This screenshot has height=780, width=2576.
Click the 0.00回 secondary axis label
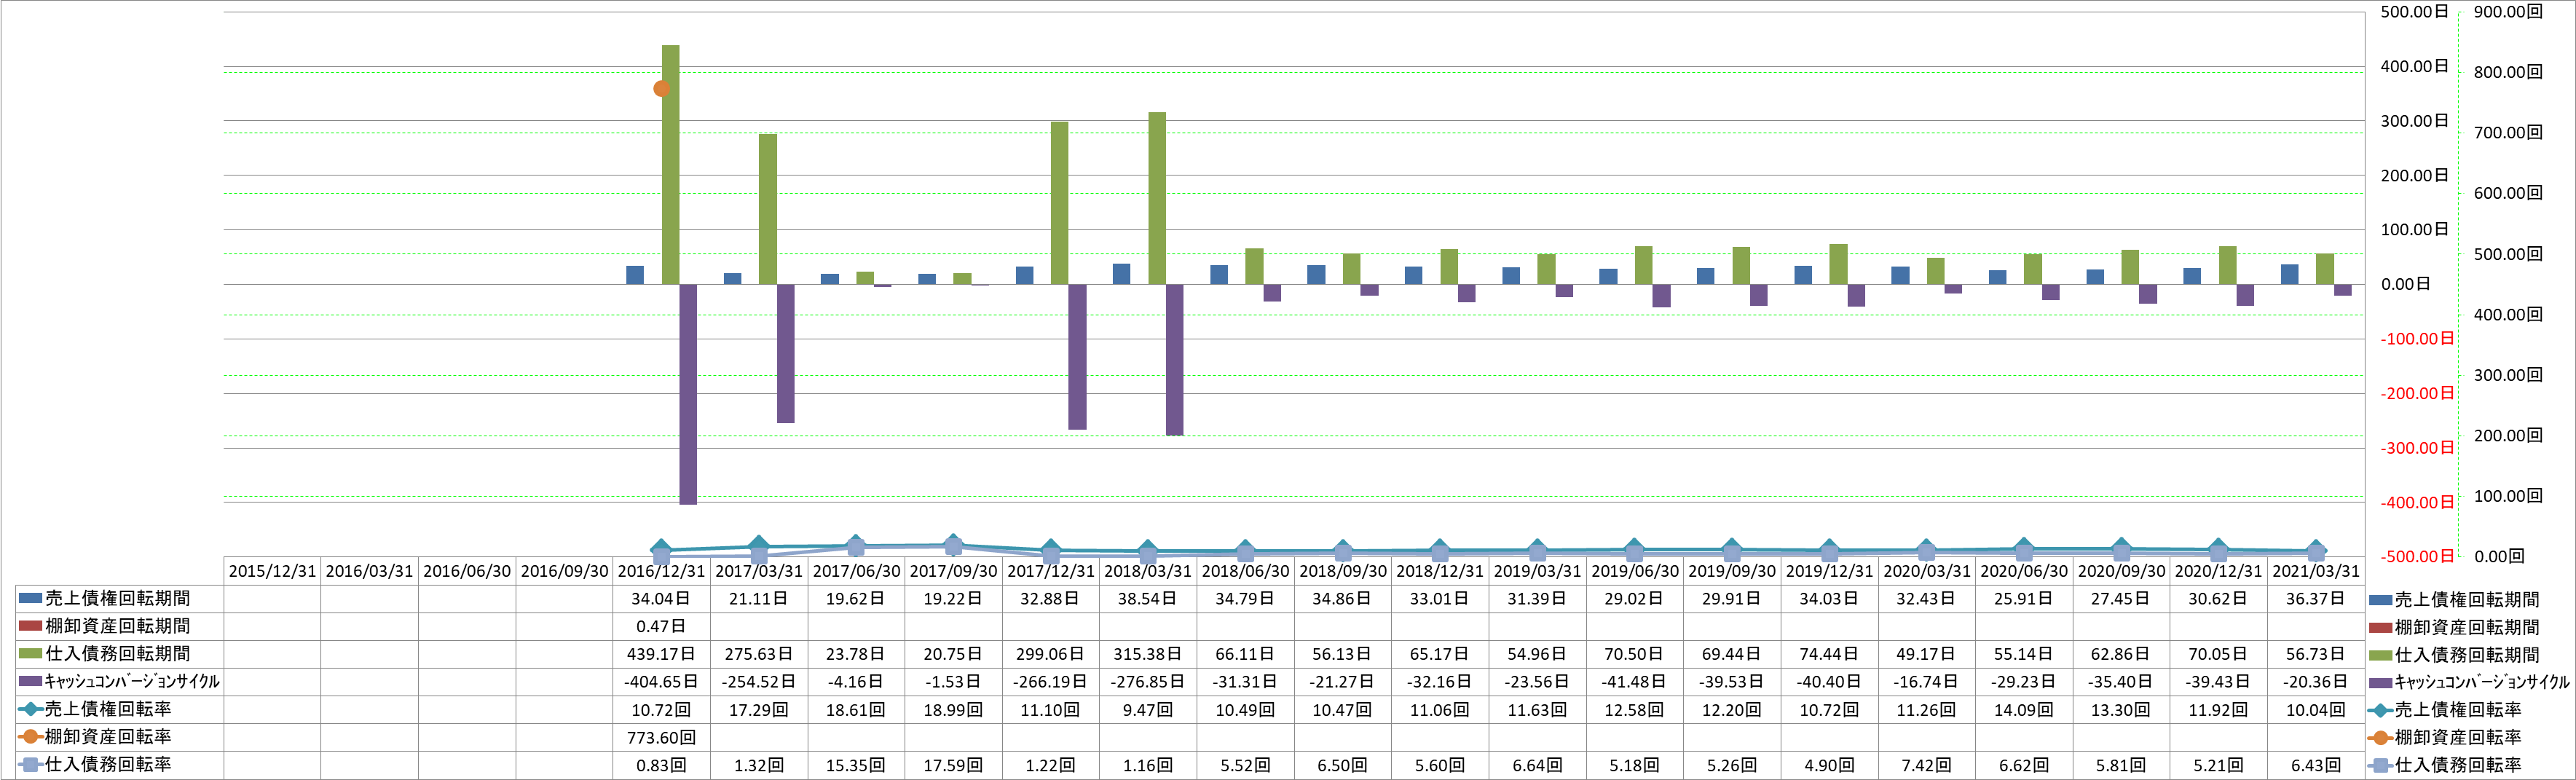click(x=2499, y=556)
